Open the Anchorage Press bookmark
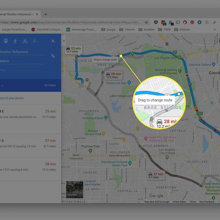This screenshot has width=220, height=220. pyautogui.click(x=81, y=30)
